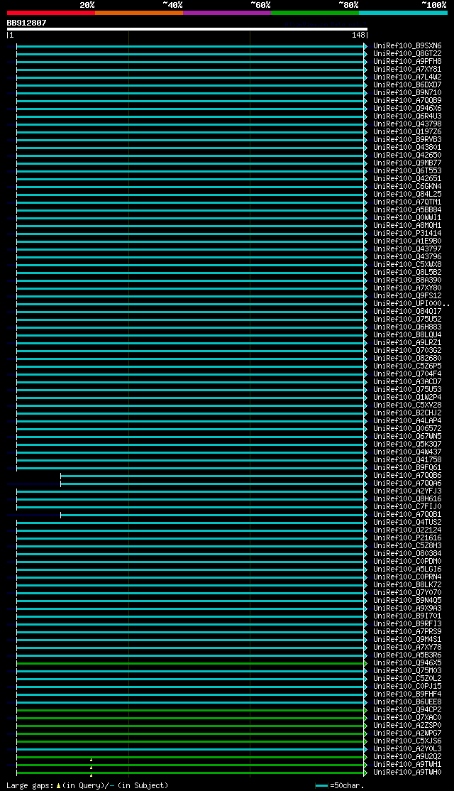Select label UniRef100_A2Y0L3

coord(407,749)
